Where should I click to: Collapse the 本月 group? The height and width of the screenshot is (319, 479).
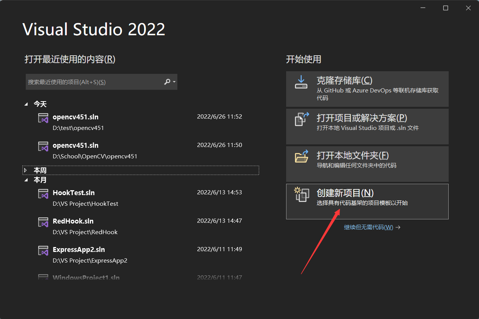[26, 180]
